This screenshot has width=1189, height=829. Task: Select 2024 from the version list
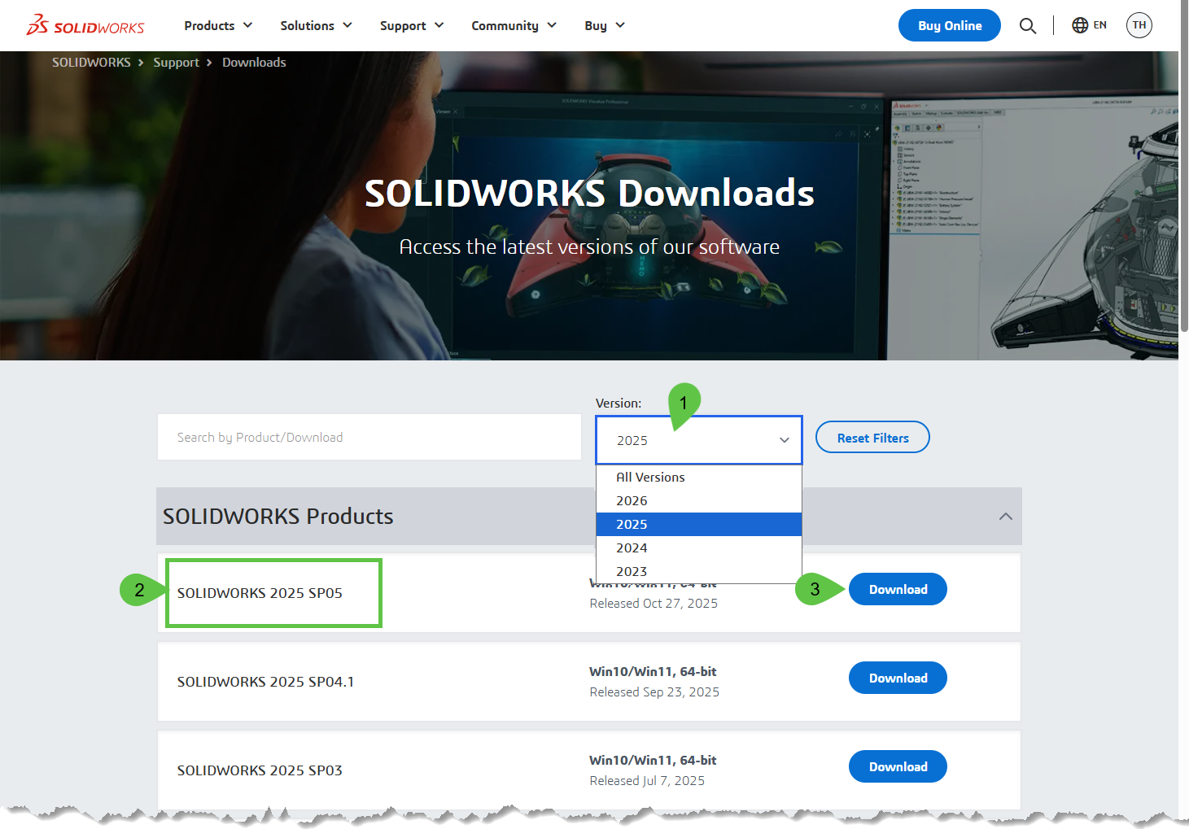[x=632, y=548]
